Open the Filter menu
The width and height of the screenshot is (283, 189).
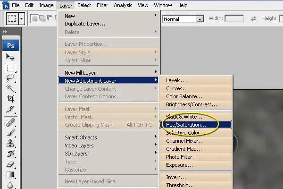coord(102,5)
